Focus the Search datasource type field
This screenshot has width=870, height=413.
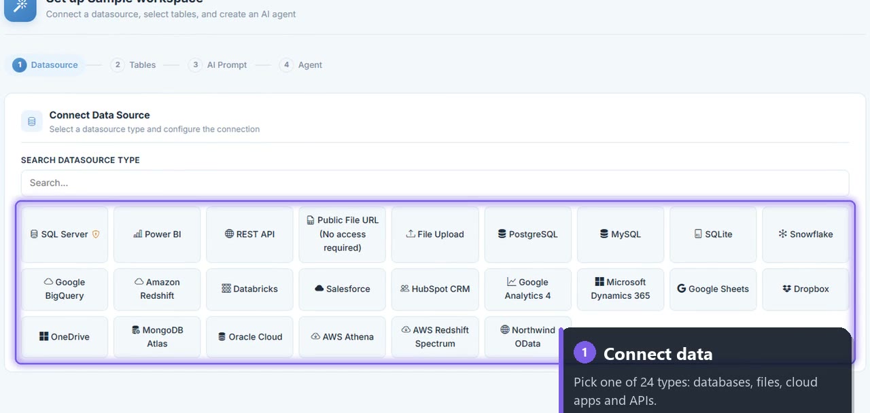click(x=435, y=183)
